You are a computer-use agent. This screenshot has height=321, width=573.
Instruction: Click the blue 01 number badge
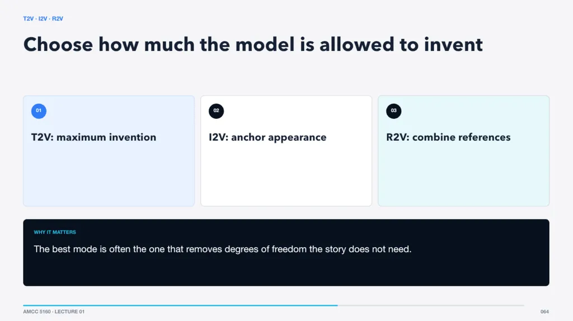(x=39, y=111)
